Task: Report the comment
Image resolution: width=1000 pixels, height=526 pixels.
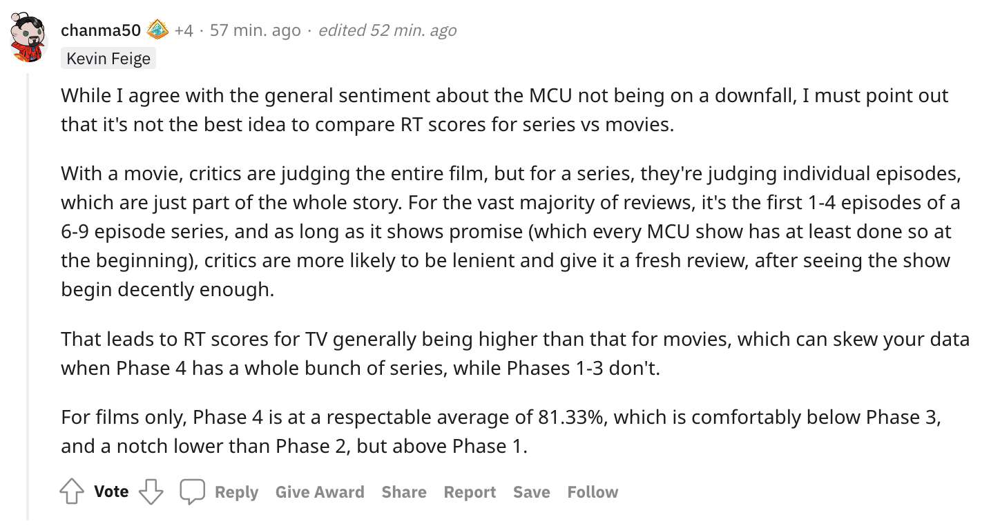Action: point(470,492)
